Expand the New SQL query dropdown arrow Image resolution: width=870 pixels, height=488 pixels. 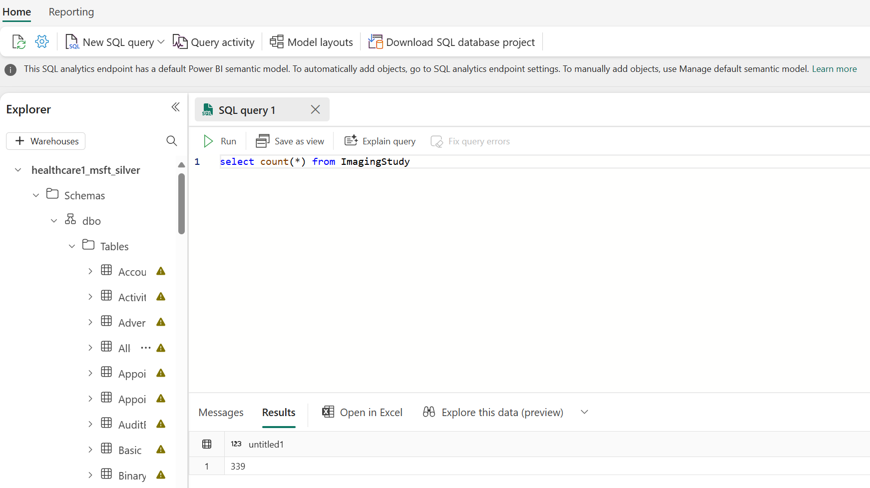pyautogui.click(x=161, y=42)
